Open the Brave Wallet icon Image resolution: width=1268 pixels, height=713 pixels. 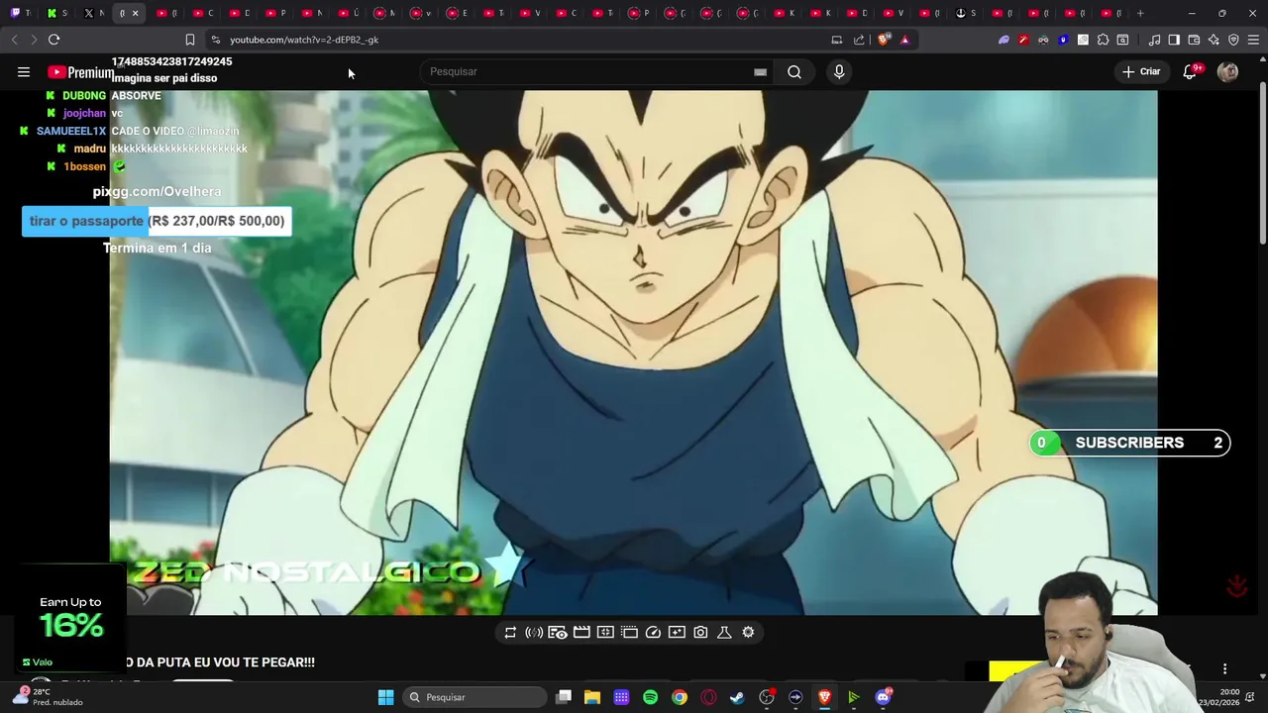coord(1194,40)
